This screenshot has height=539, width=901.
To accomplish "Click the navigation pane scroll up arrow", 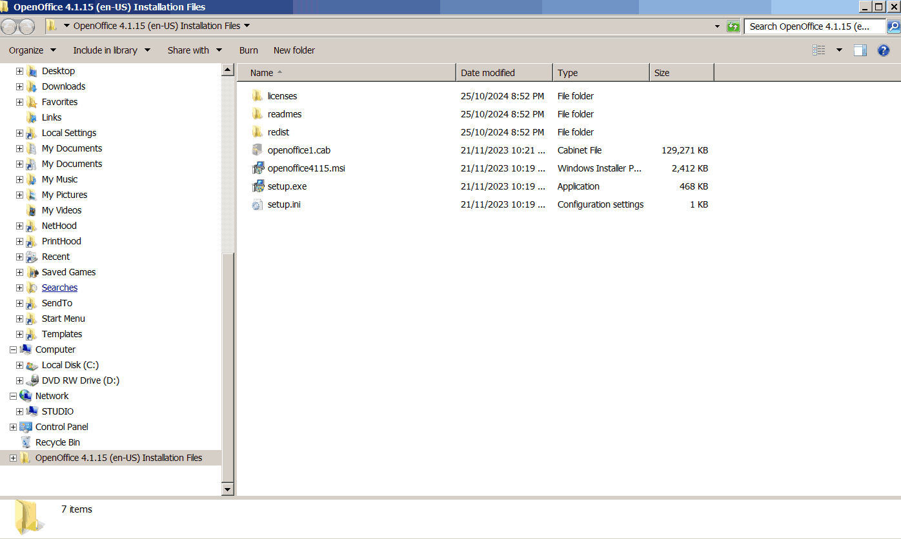I will tap(227, 70).
